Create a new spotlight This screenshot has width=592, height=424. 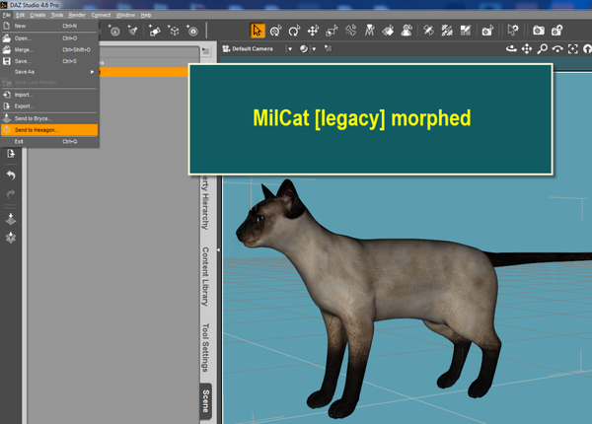click(133, 31)
